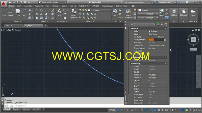This screenshot has height=113, width=202.
Task: Click the [2D Wireframe] viewport label
Action: pos(15,30)
